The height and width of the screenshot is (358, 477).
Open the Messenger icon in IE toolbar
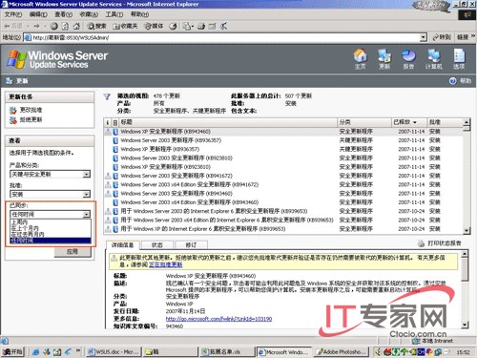223,26
